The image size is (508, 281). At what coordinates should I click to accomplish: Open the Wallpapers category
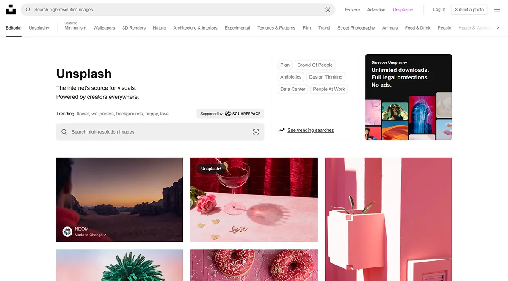click(x=104, y=28)
